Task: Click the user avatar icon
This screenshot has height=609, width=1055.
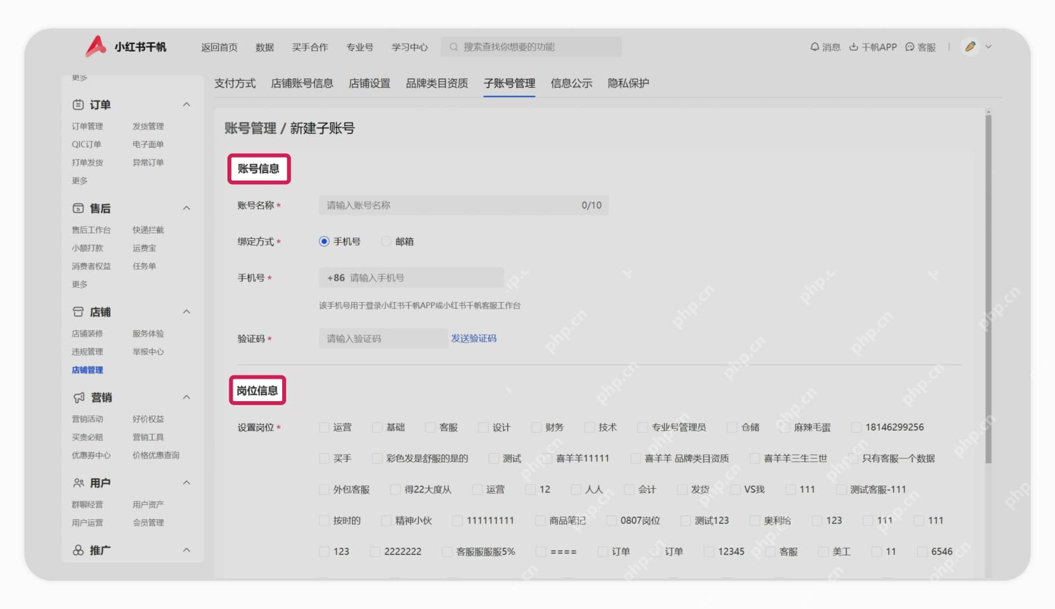Action: (x=970, y=46)
